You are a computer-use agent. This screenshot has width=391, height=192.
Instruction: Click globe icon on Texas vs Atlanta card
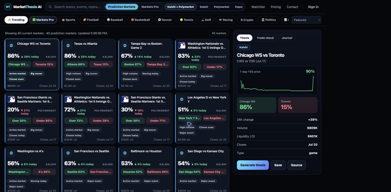(x=68, y=46)
